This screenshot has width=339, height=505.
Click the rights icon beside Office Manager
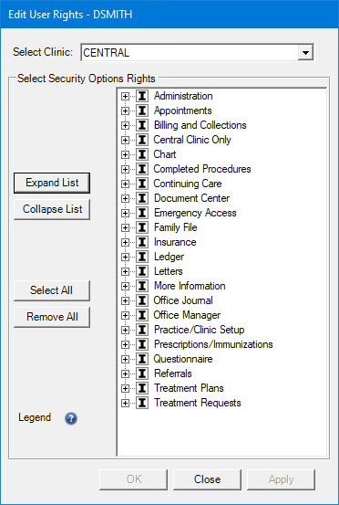pos(142,315)
